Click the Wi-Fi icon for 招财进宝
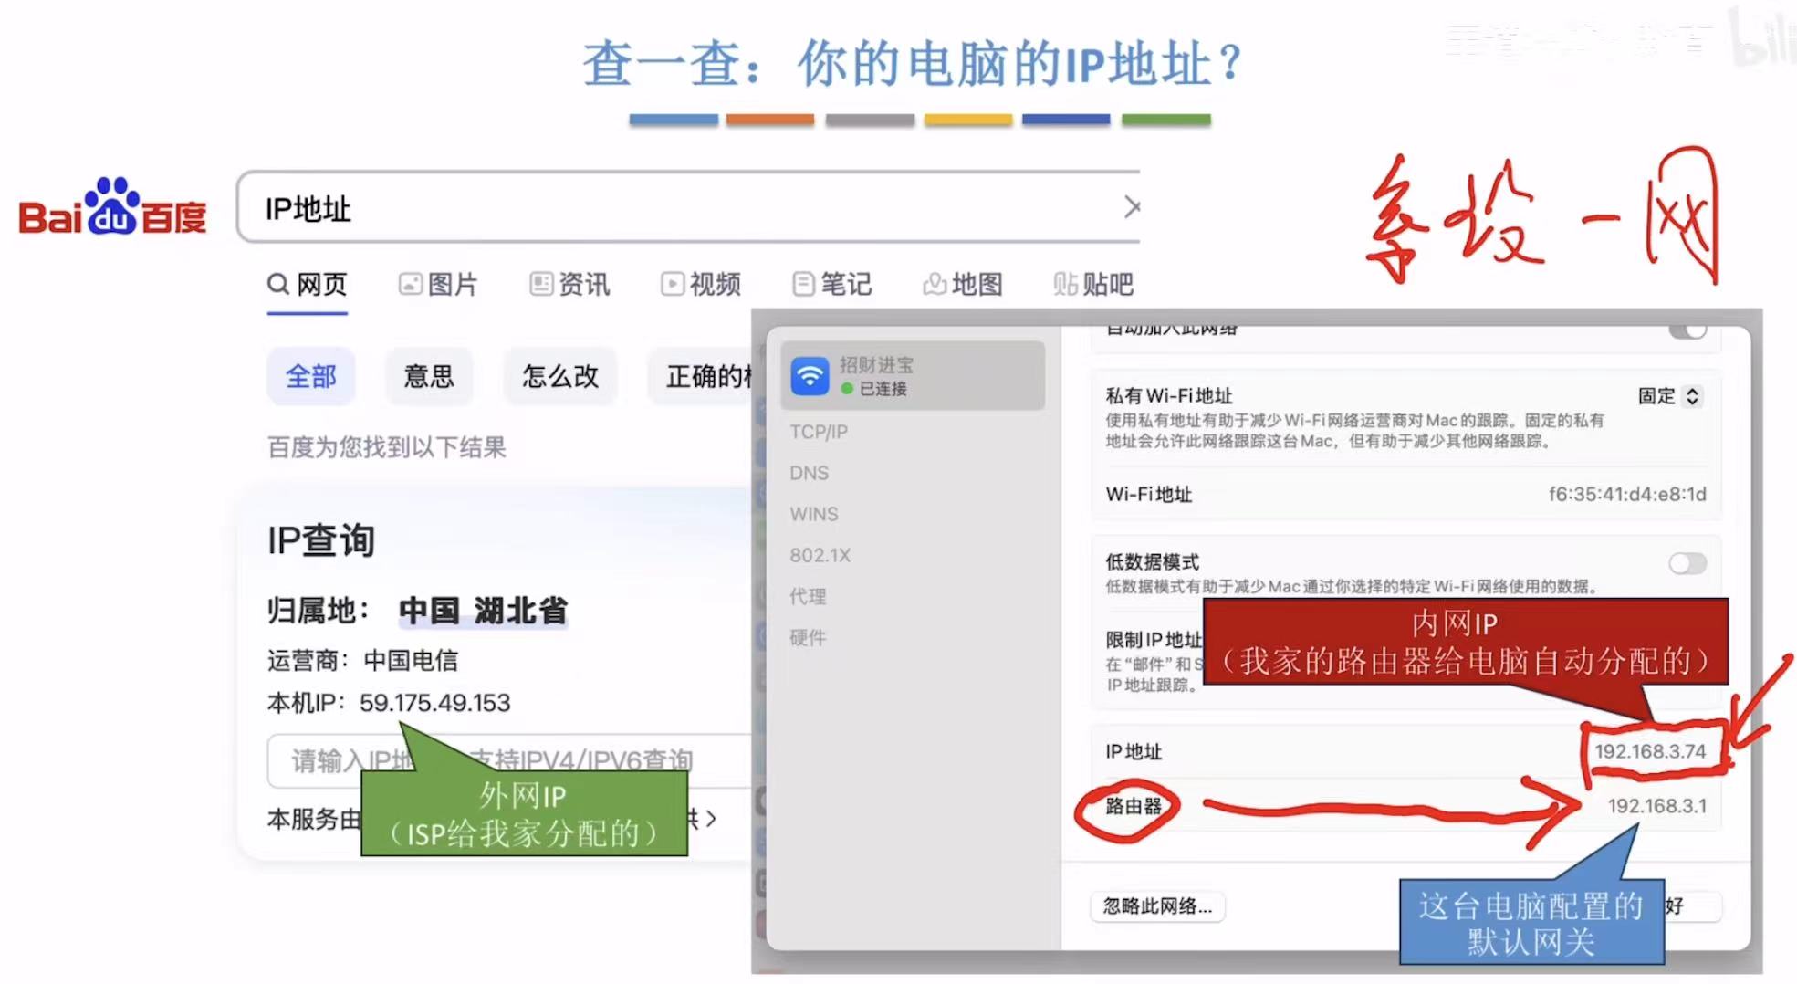Image resolution: width=1797 pixels, height=984 pixels. [x=810, y=375]
